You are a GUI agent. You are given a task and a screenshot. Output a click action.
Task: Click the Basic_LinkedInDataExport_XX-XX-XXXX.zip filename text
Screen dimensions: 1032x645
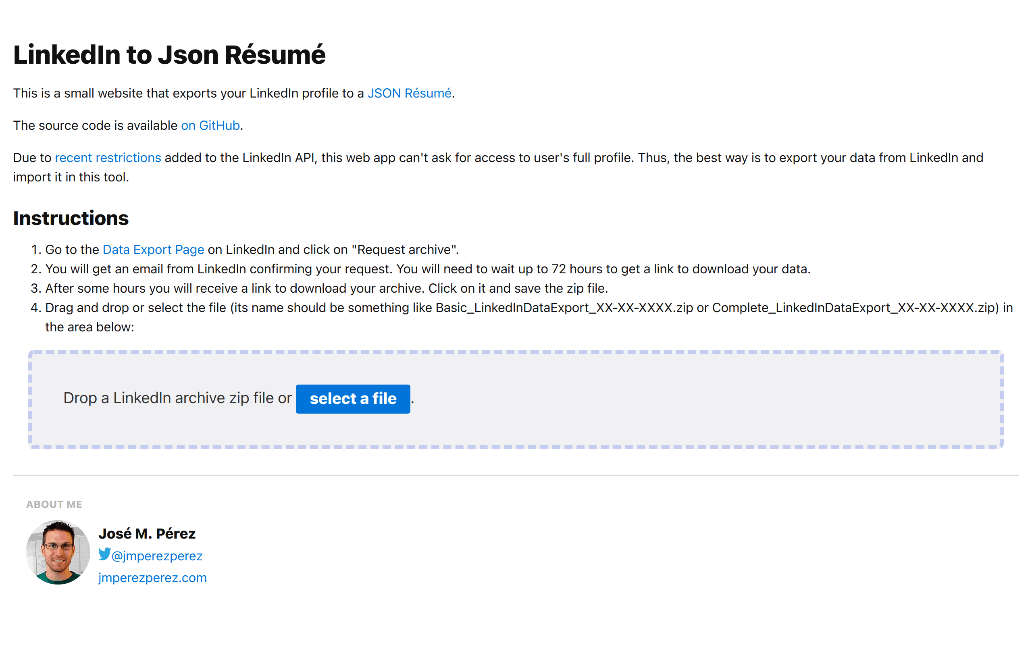point(564,308)
